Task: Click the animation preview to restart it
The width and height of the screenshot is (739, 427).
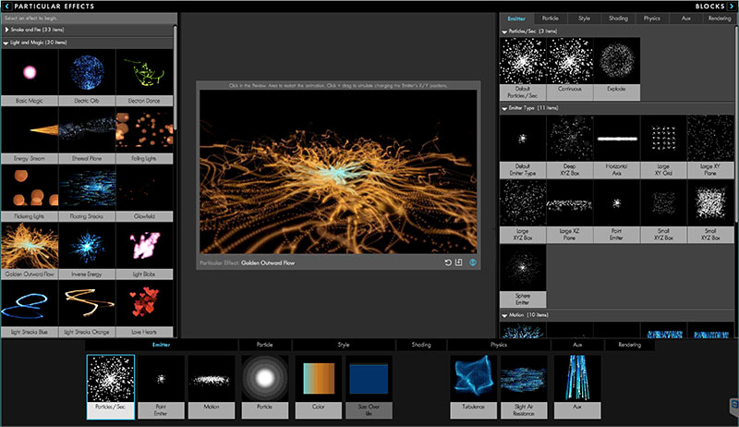Action: coord(337,172)
